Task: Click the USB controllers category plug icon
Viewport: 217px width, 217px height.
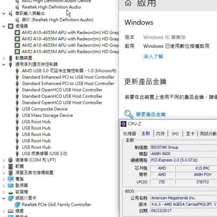Action: 10,64
